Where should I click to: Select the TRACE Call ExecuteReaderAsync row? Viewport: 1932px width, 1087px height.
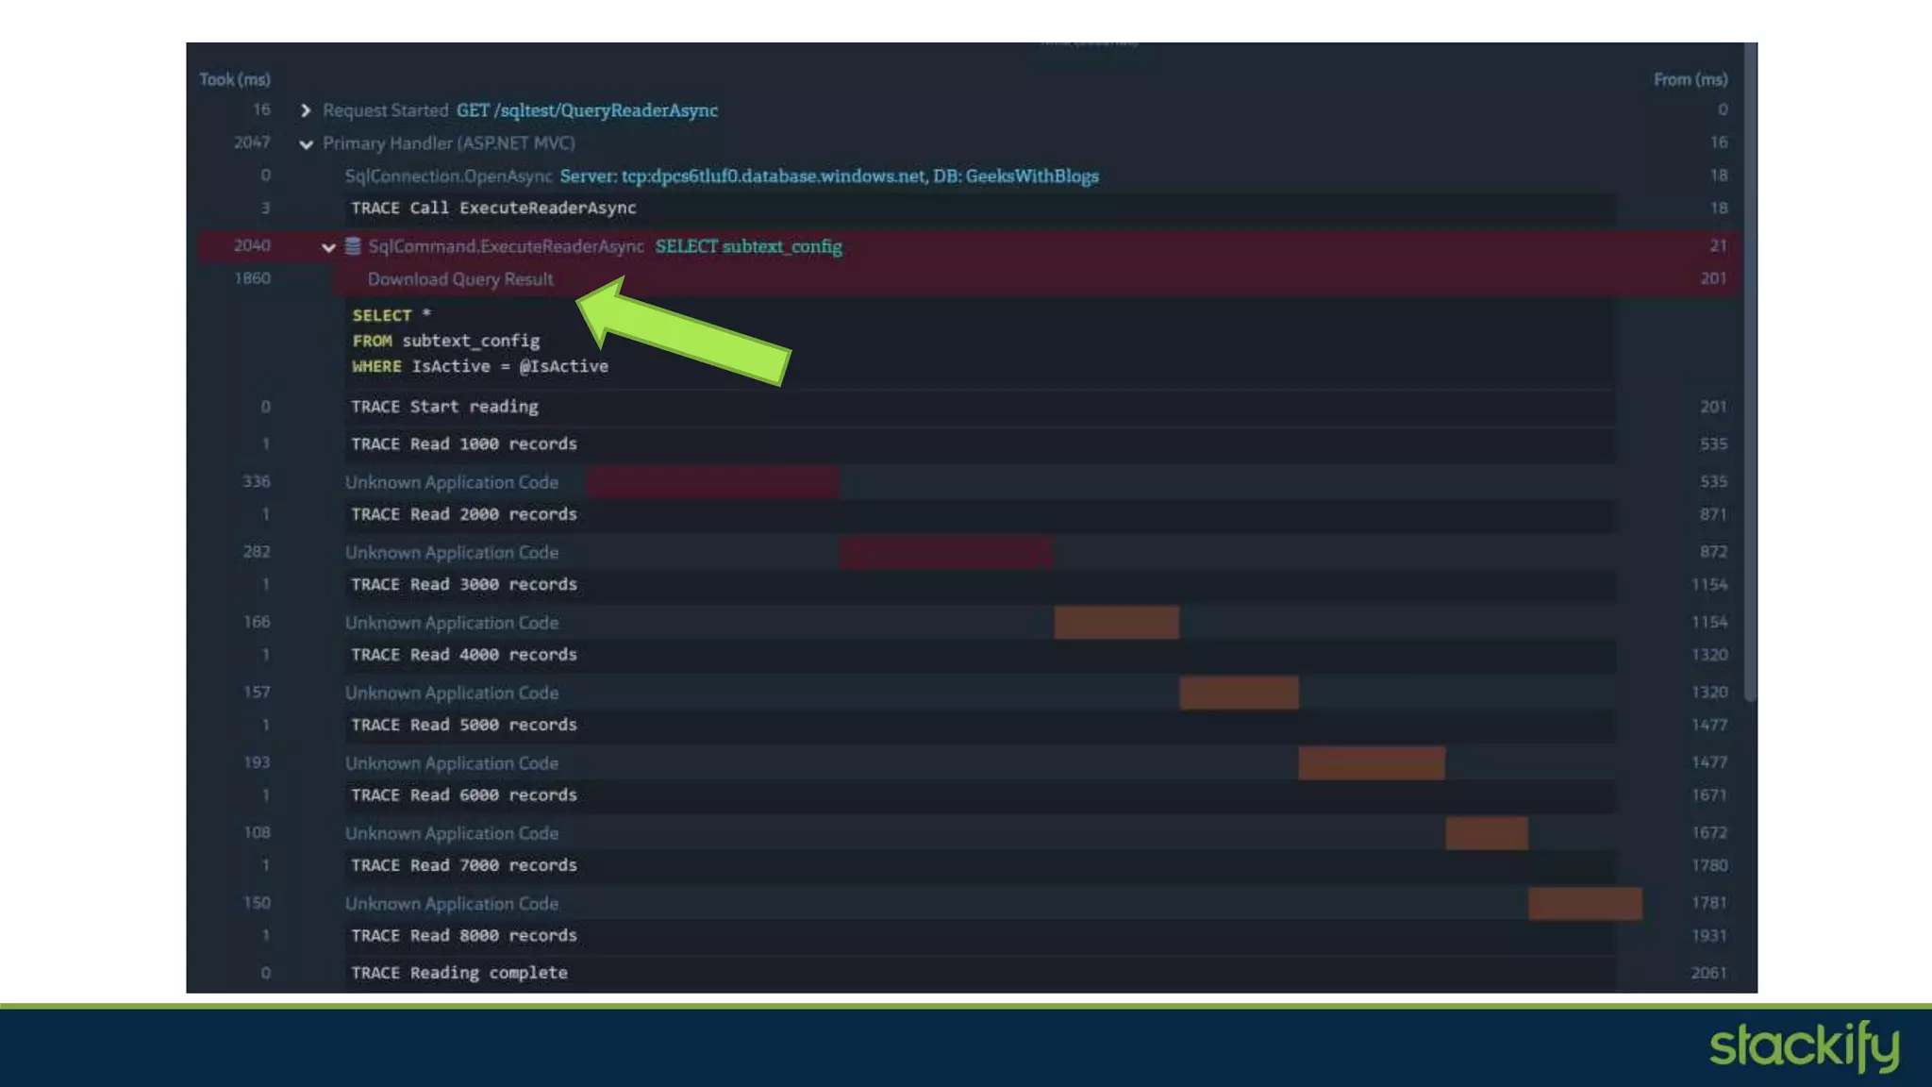(493, 208)
